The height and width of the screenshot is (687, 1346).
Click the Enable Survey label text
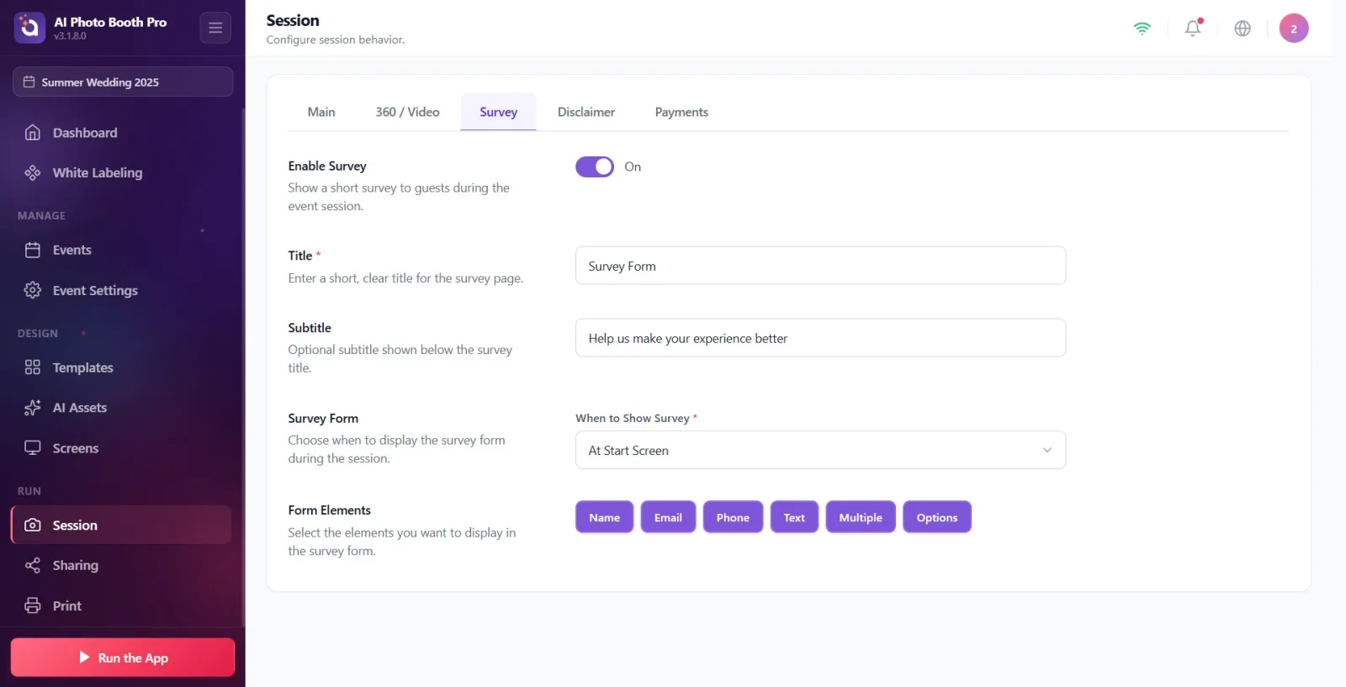327,166
